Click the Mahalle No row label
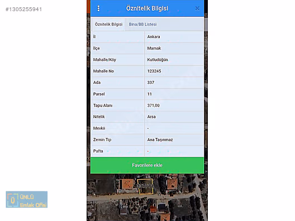This screenshot has width=295, height=221. click(x=103, y=71)
